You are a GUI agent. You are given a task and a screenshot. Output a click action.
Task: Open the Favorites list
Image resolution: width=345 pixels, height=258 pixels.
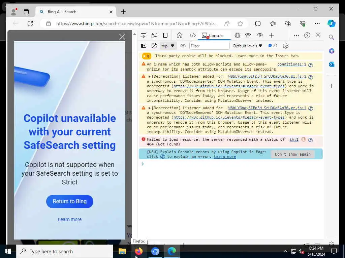pyautogui.click(x=273, y=24)
